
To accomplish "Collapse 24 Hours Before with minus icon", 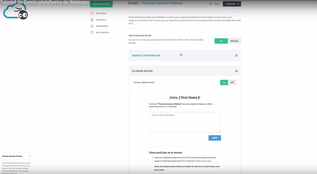I will pyautogui.click(x=236, y=71).
